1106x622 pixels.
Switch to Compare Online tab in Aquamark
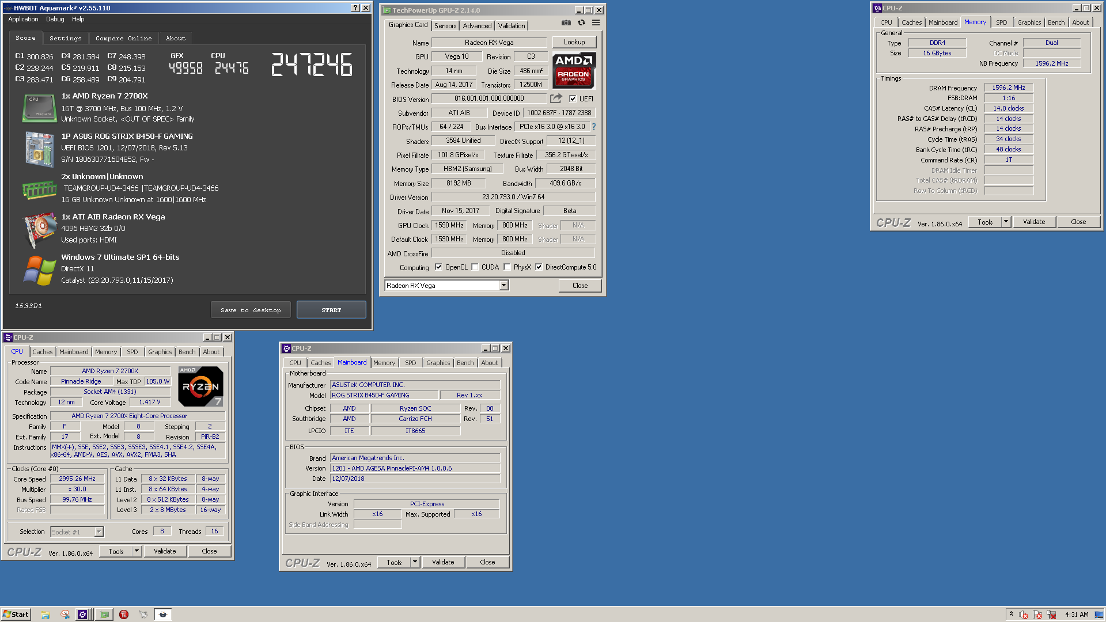(x=124, y=38)
